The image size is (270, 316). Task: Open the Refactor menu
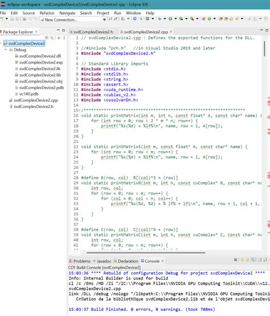click(x=47, y=13)
